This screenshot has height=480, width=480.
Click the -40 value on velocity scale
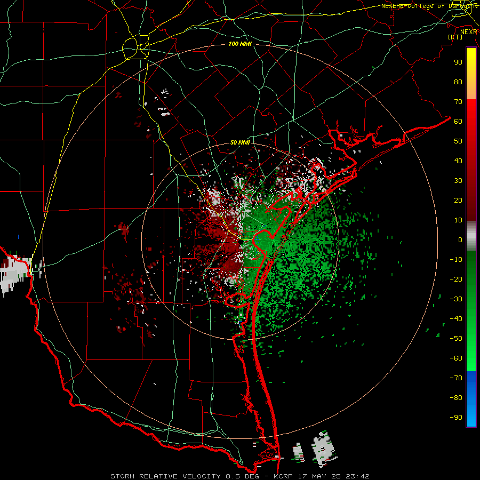point(456,319)
